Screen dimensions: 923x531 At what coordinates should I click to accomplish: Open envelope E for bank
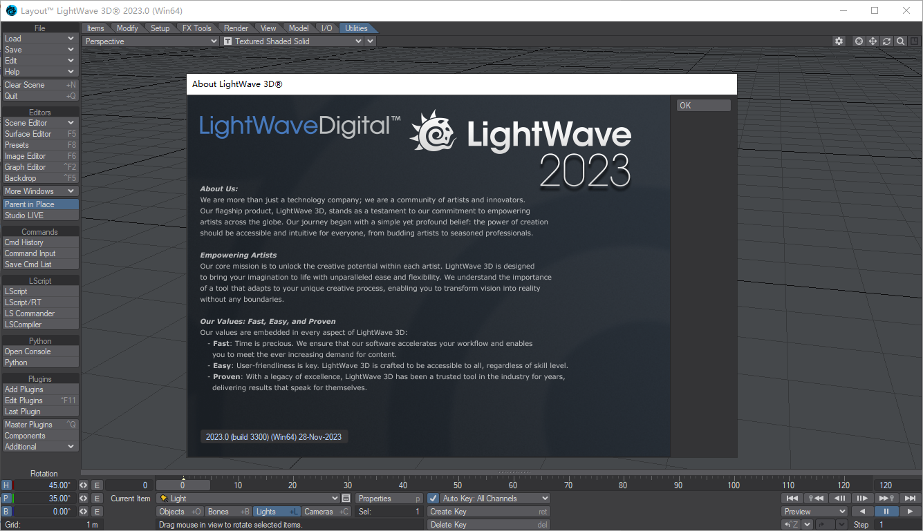tap(97, 512)
